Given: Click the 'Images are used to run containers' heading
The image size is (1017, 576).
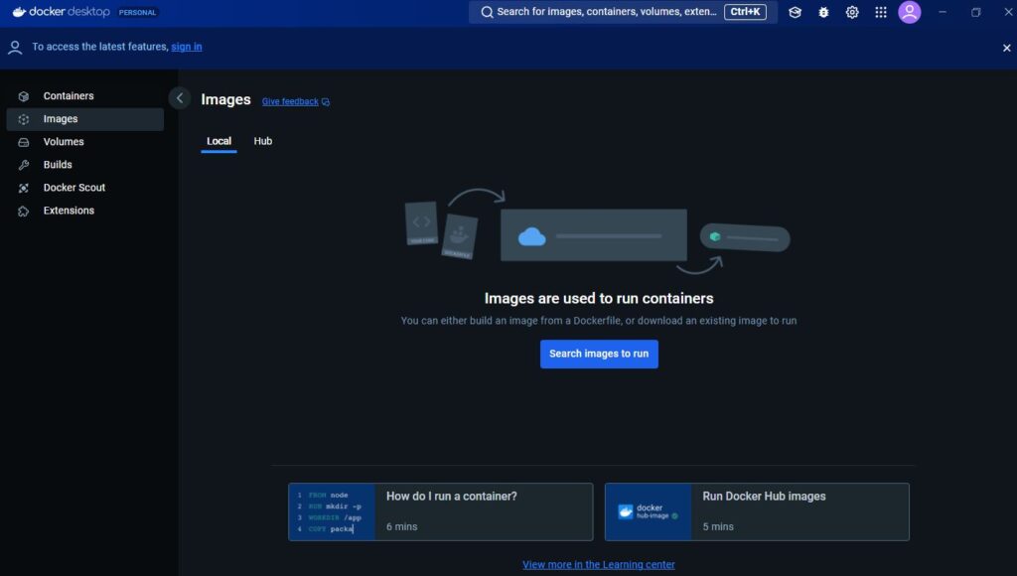Looking at the screenshot, I should 599,298.
